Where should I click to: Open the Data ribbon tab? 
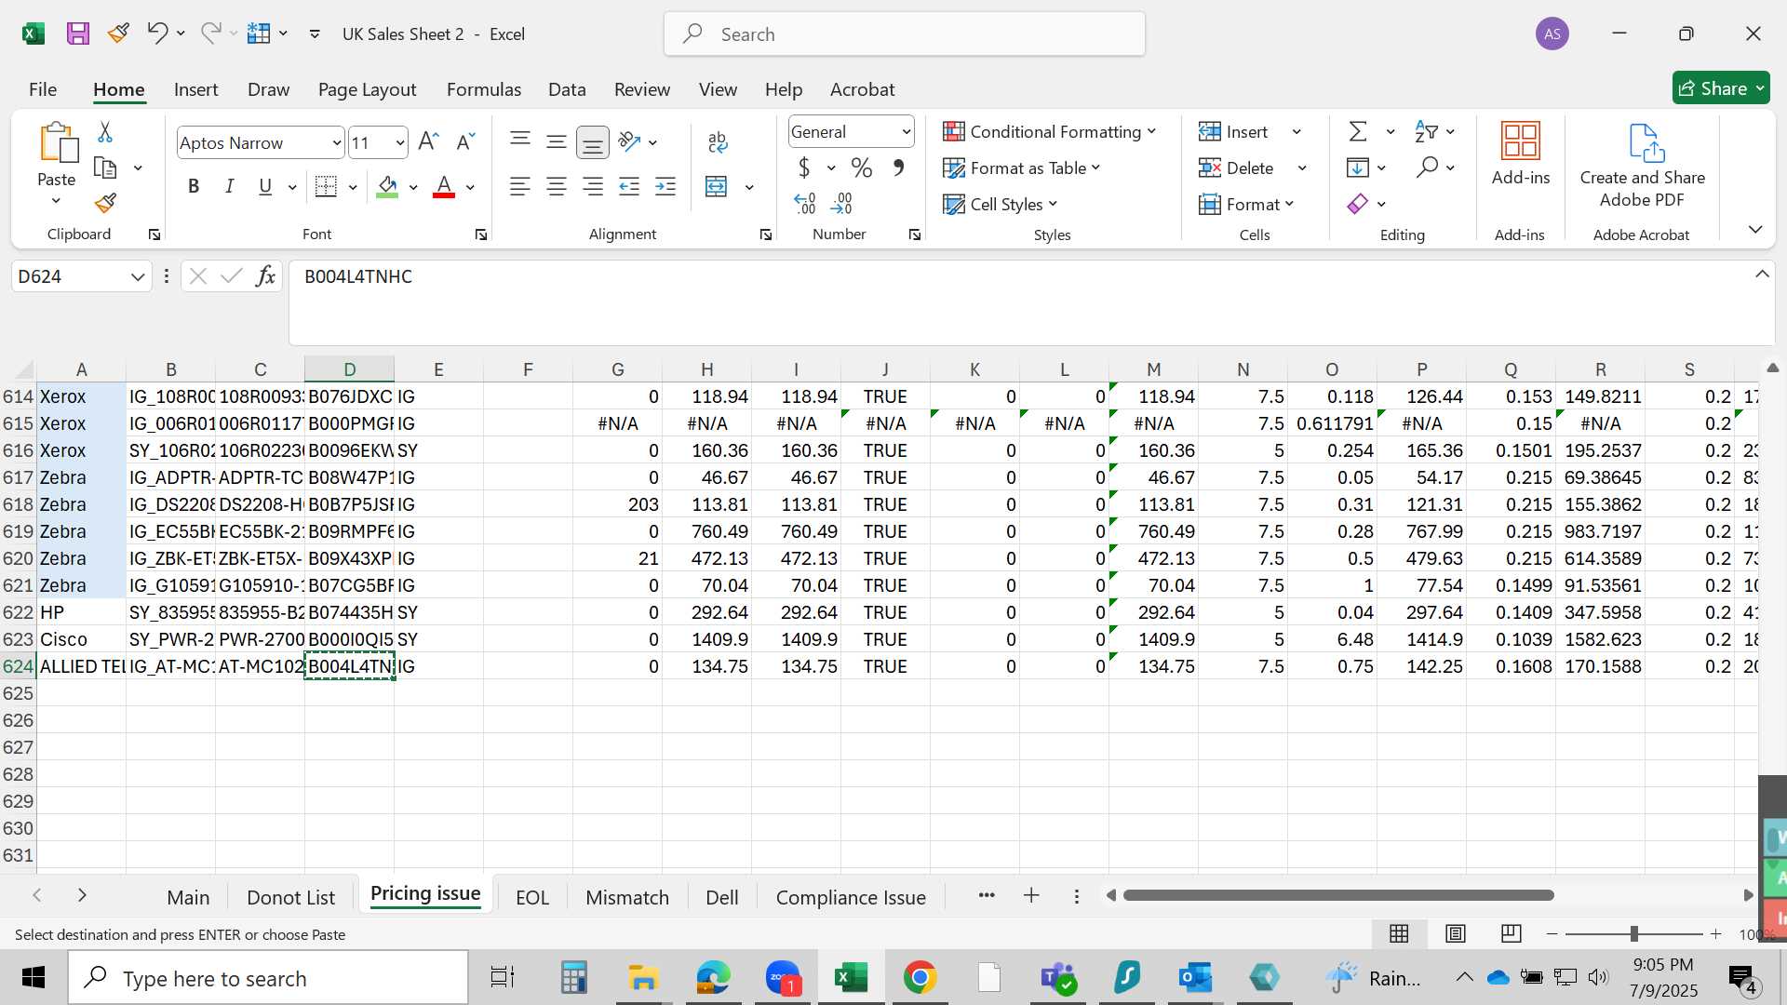point(567,89)
